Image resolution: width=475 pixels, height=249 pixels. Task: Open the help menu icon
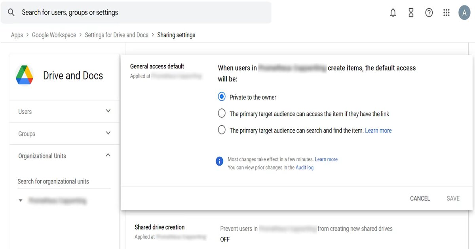[x=429, y=12]
